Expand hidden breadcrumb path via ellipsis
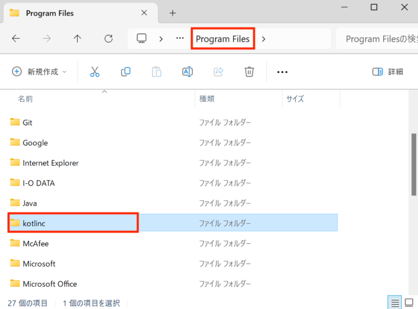The height and width of the screenshot is (309, 418). pyautogui.click(x=180, y=39)
